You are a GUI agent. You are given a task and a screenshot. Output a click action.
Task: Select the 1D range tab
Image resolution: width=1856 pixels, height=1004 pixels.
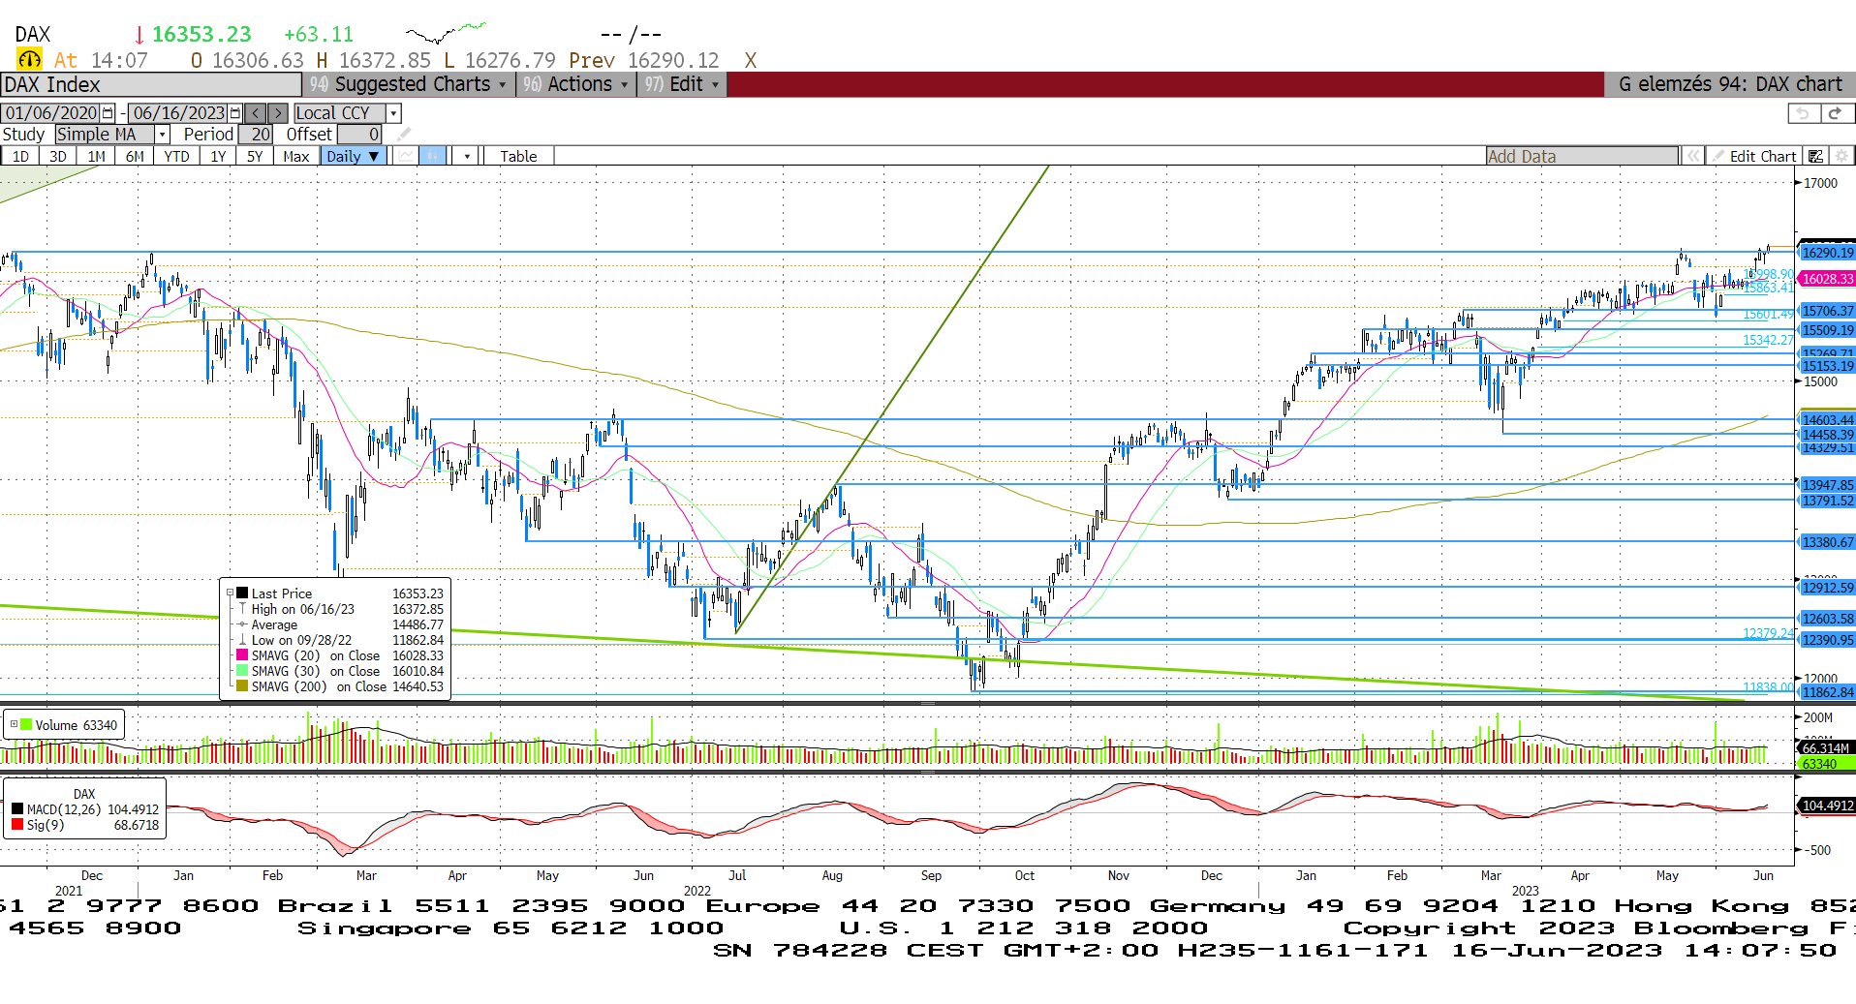pos(20,156)
